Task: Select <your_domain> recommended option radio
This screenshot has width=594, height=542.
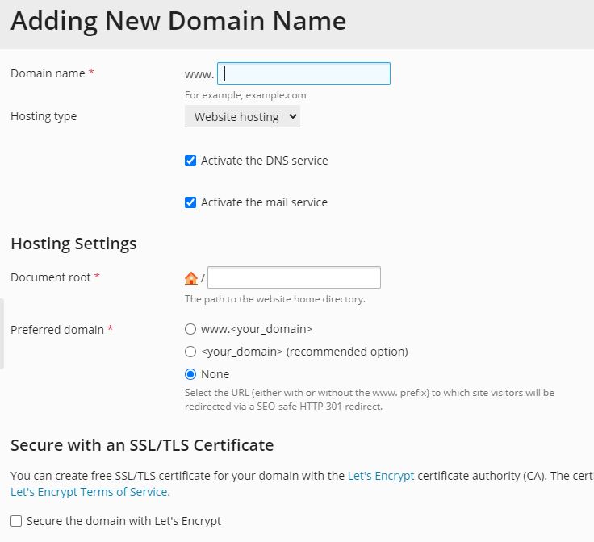Action: click(x=190, y=352)
